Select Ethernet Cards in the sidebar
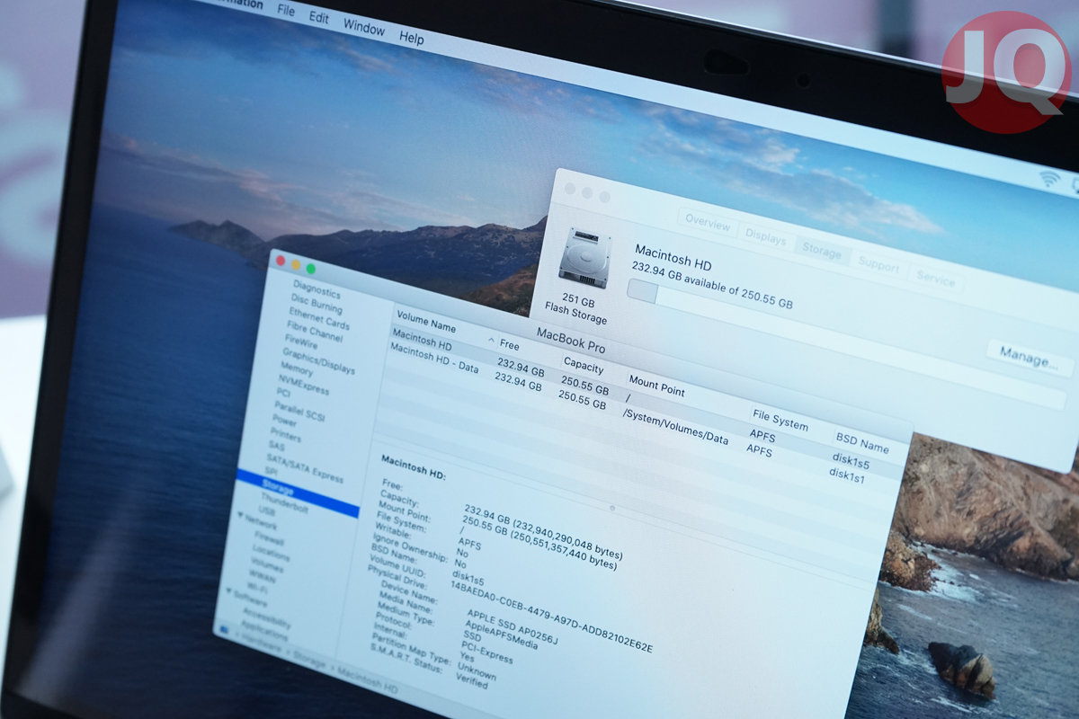1079x719 pixels. pyautogui.click(x=318, y=318)
